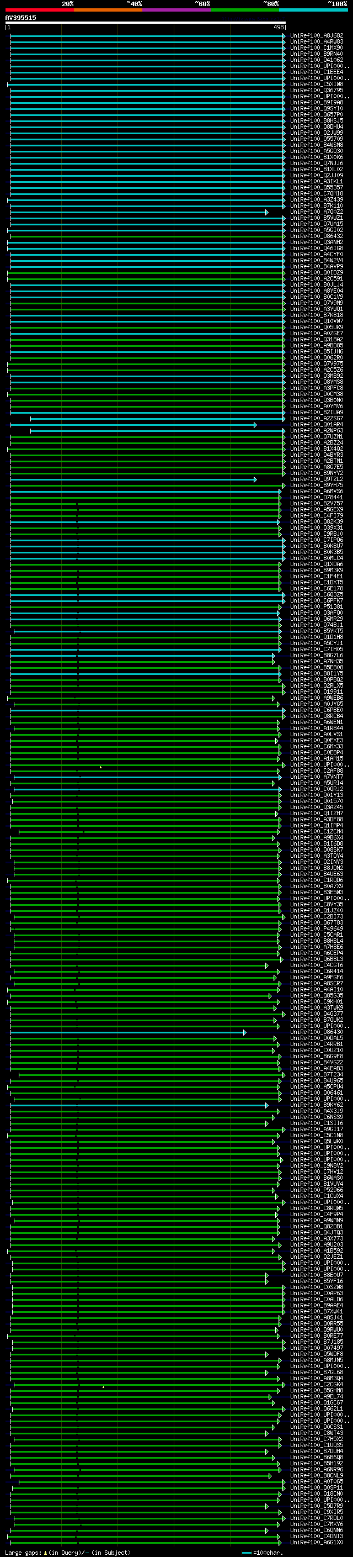Select label UniRef100_B7T234
Screen dimensions: 353x1557
(x=317, y=1075)
